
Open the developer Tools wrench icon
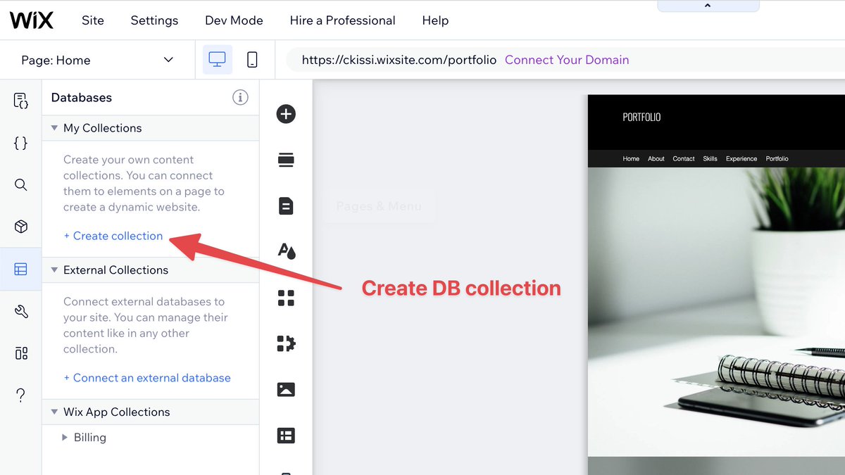click(21, 310)
